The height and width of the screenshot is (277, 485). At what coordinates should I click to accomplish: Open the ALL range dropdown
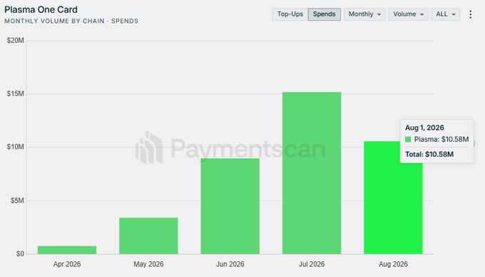pyautogui.click(x=445, y=14)
